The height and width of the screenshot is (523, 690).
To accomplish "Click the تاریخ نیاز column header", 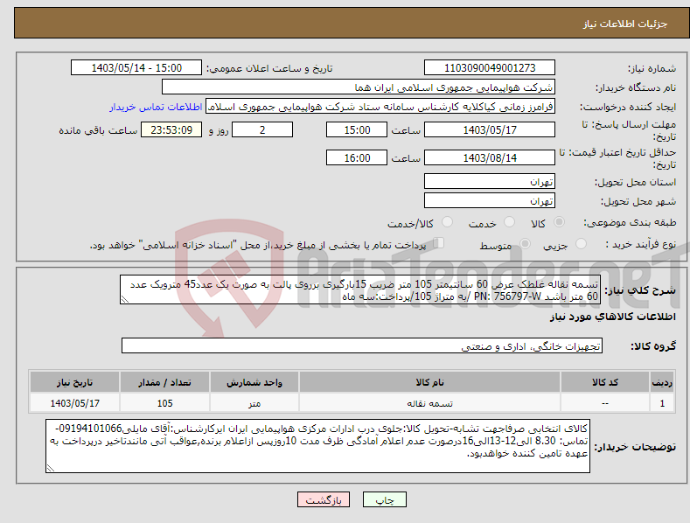I will click(75, 382).
